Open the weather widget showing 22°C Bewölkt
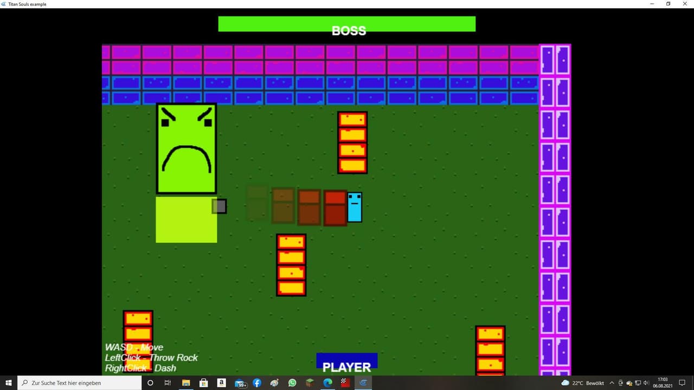Image resolution: width=694 pixels, height=390 pixels. pos(583,383)
